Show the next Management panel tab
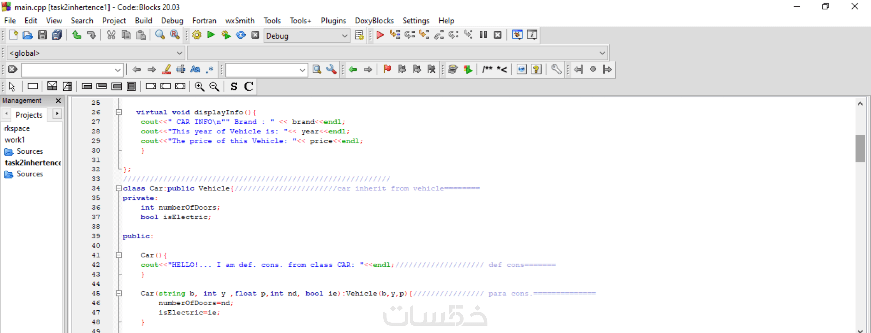 click(57, 114)
